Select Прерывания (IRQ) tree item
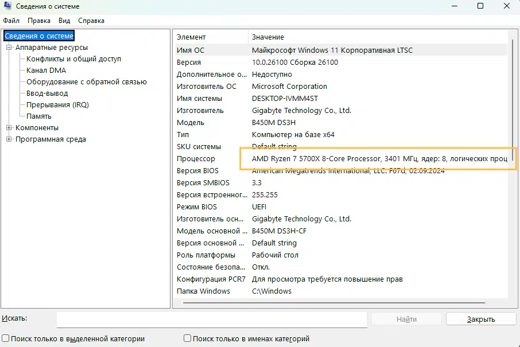 point(57,105)
